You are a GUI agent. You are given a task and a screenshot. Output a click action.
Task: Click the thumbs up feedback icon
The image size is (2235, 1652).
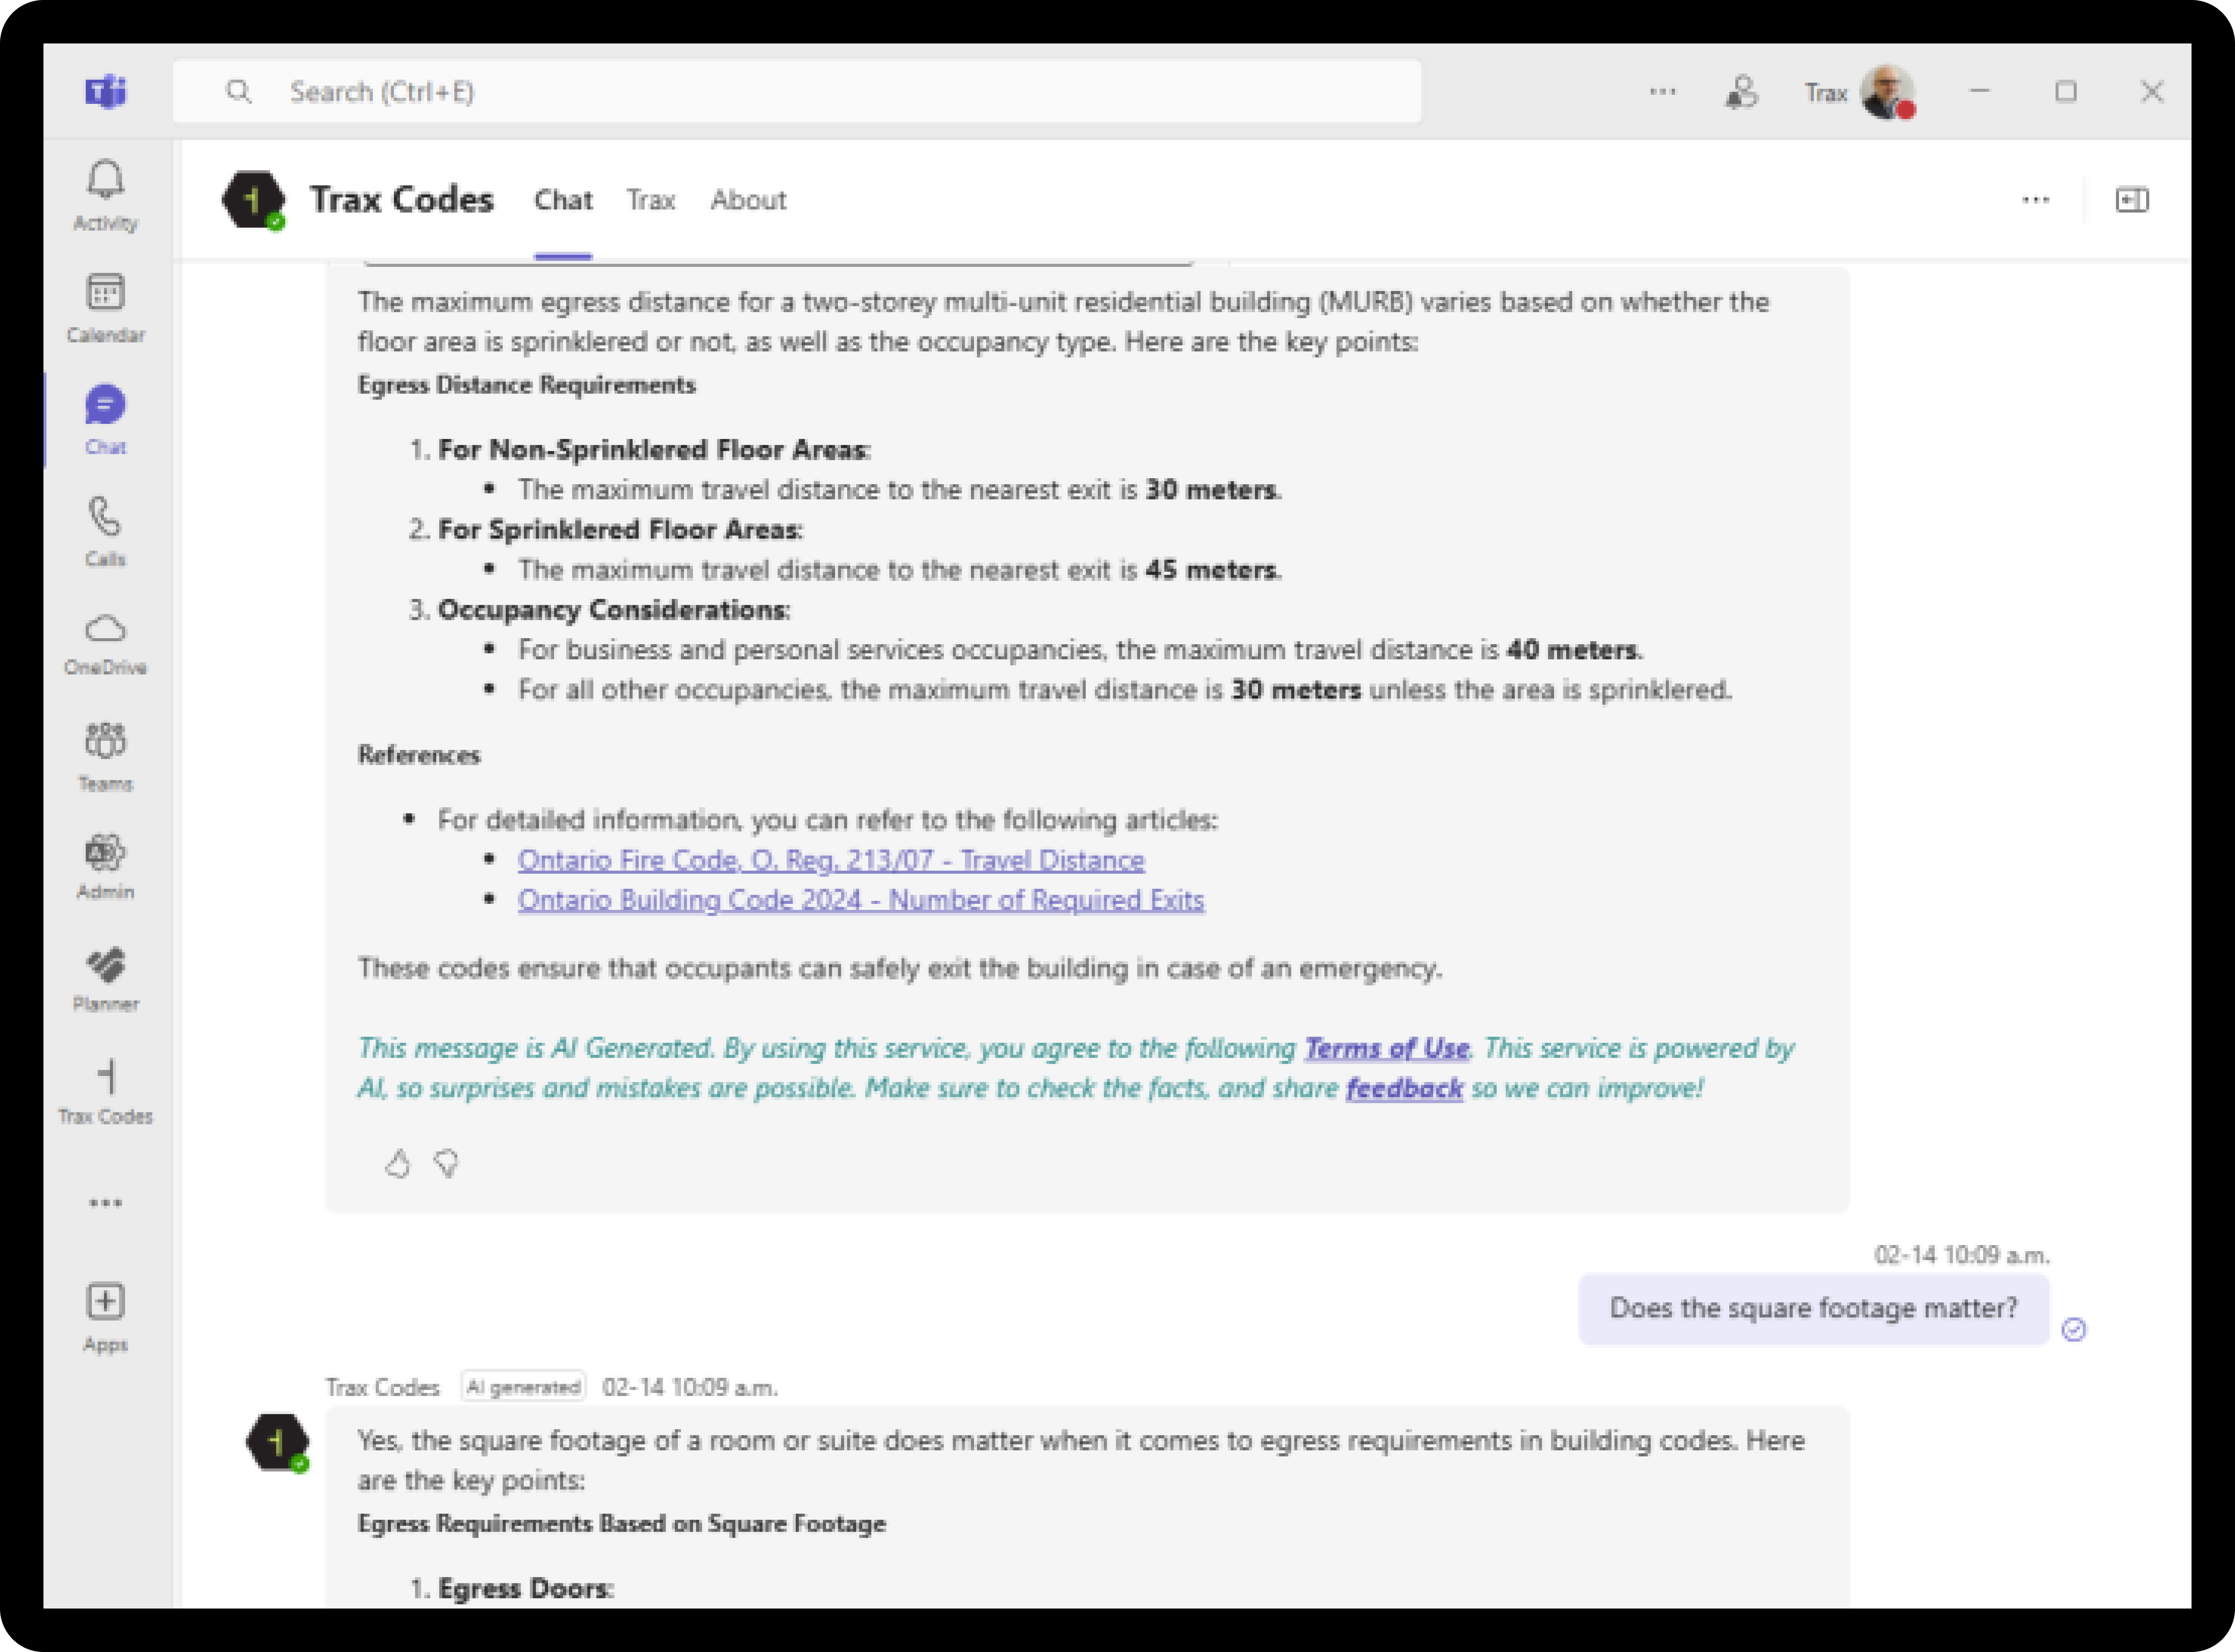coord(398,1163)
